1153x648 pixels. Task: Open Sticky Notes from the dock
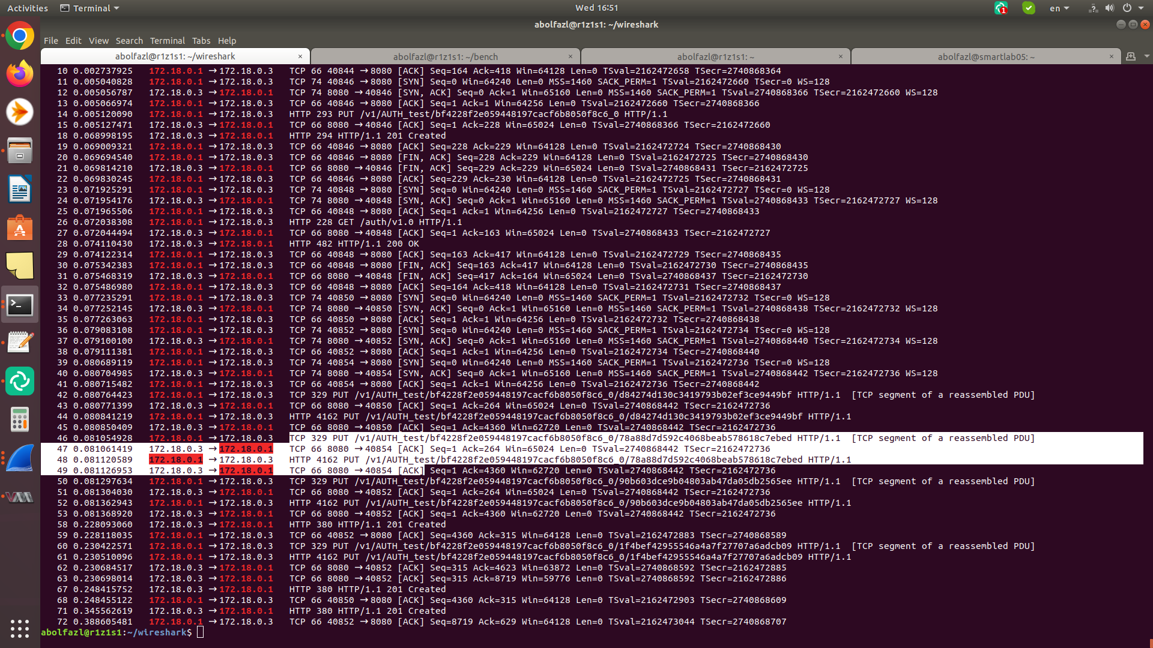click(x=20, y=266)
